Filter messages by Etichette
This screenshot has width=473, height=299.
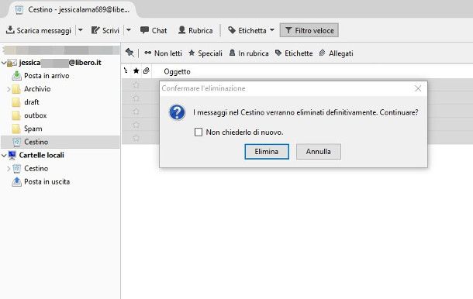(294, 53)
